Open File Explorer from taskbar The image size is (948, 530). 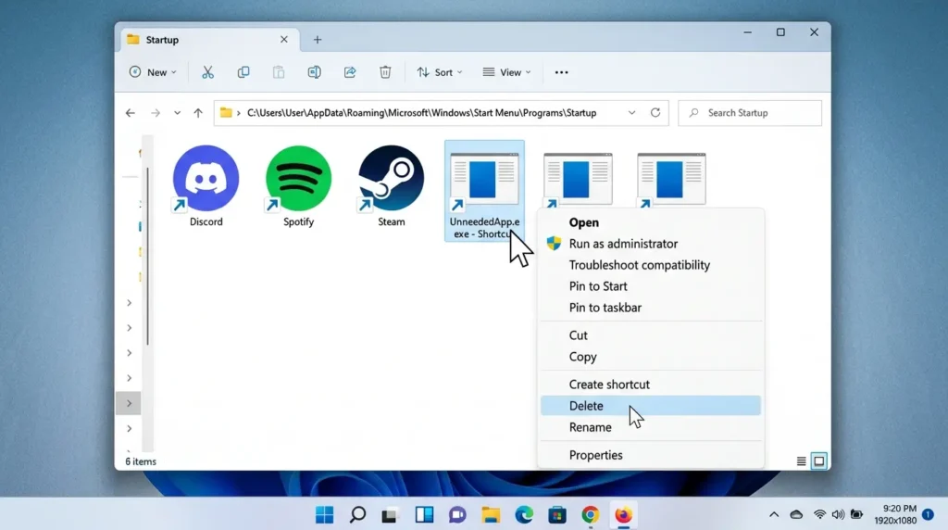(491, 515)
